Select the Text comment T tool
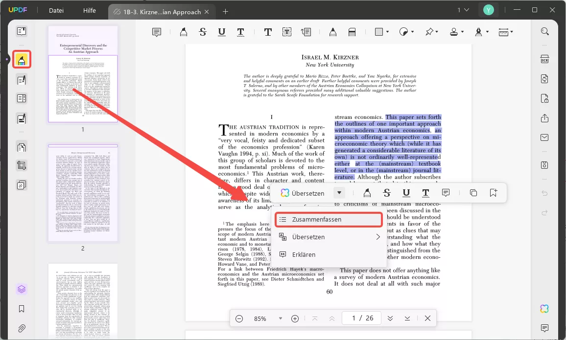The width and height of the screenshot is (566, 340). (x=267, y=32)
